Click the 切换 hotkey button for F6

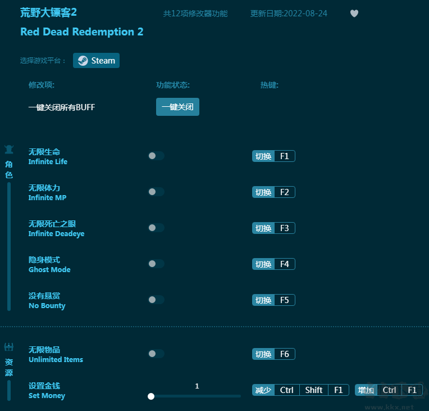pyautogui.click(x=263, y=354)
